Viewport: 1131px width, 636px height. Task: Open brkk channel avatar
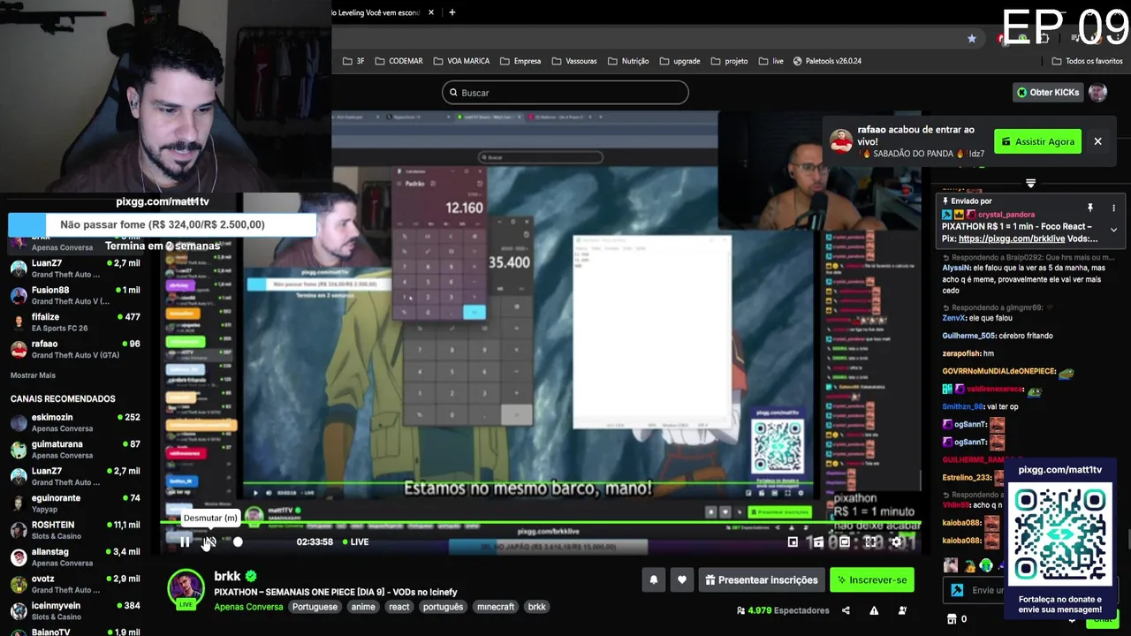click(186, 587)
